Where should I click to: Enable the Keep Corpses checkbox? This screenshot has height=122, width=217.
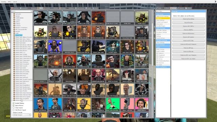14,108
